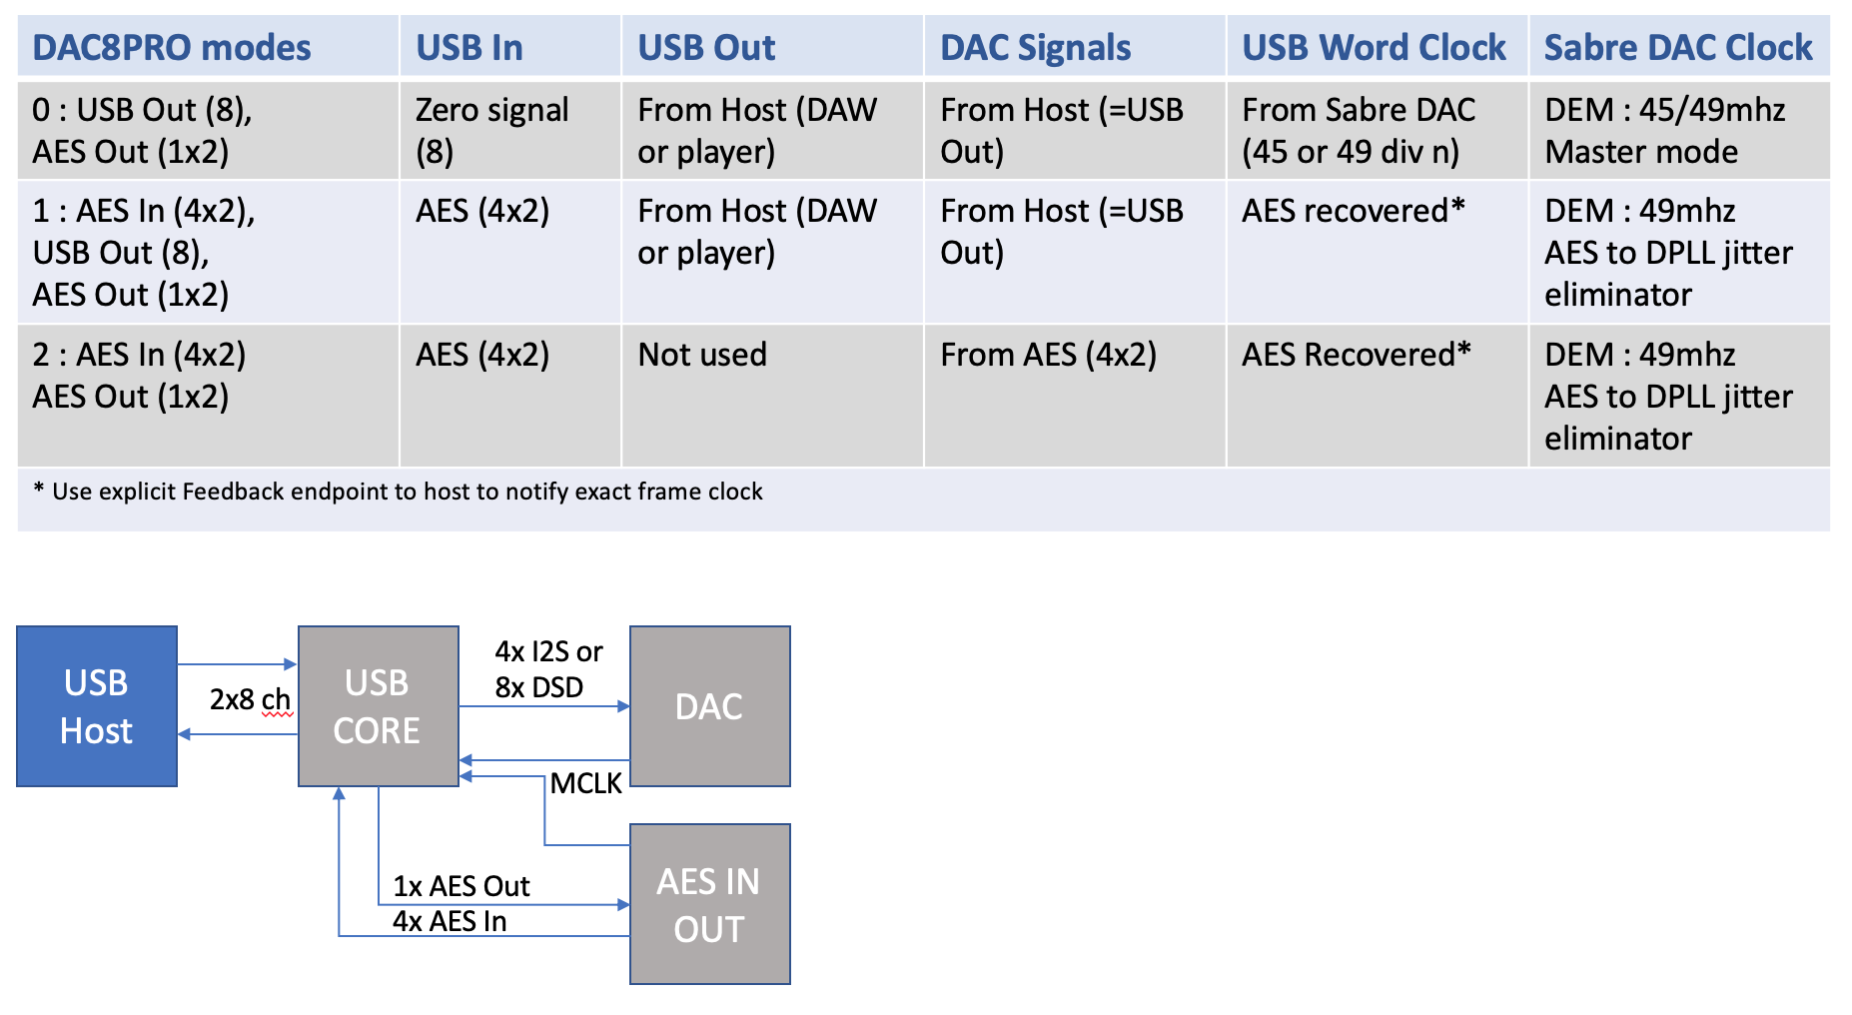Select the 4x I2S or 8x DSD label
Image resolution: width=1852 pixels, height=1015 pixels.
click(x=548, y=669)
